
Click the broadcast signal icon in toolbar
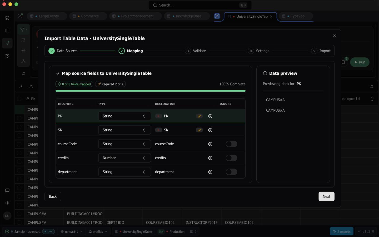[x=23, y=51]
